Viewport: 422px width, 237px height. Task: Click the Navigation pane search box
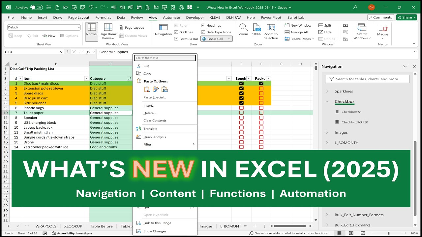[367, 79]
